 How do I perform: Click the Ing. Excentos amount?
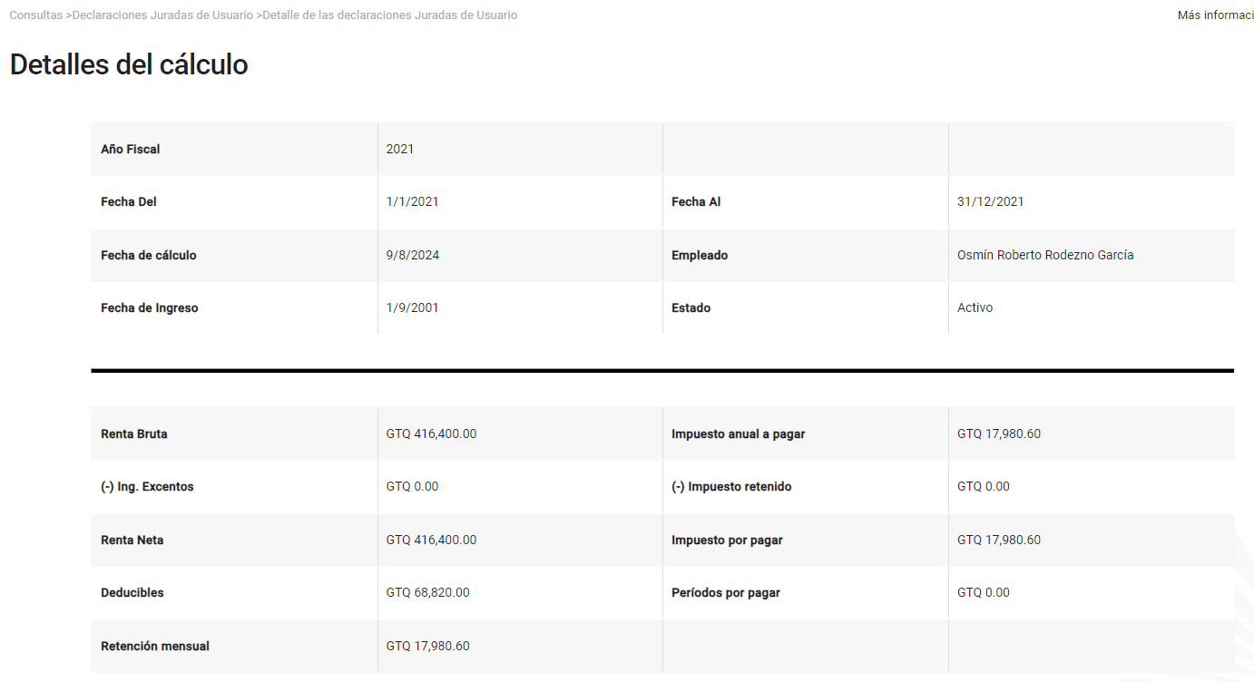[412, 486]
